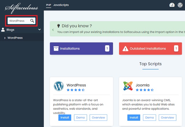Screen dimensions: 185x127
Task: Click the Softaculous logo
Action: 22,7
